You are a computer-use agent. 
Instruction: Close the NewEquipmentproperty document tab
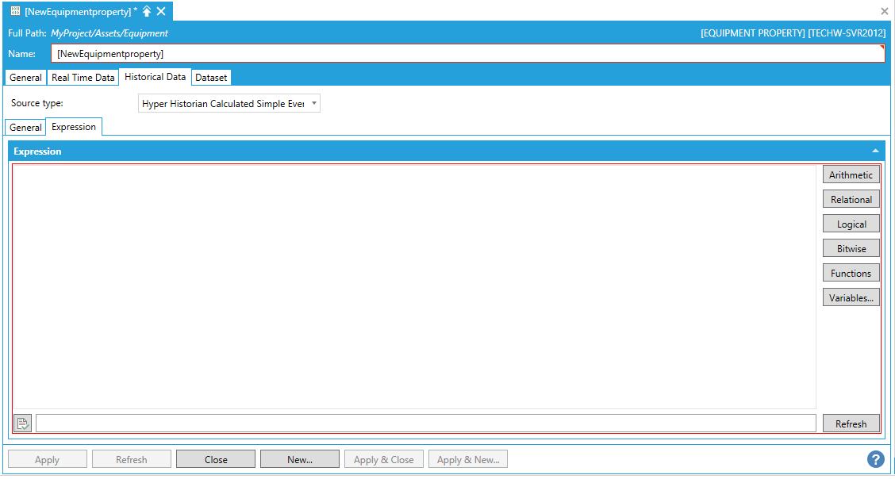click(x=161, y=11)
